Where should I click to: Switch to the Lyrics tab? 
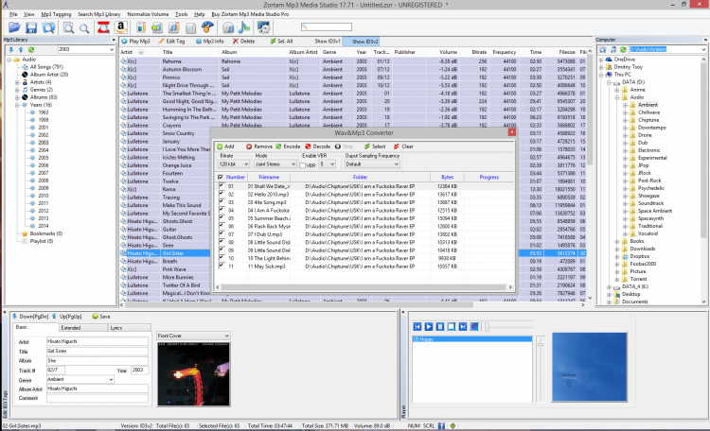116,327
